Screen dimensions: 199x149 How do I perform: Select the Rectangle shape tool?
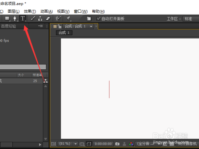click(7, 19)
